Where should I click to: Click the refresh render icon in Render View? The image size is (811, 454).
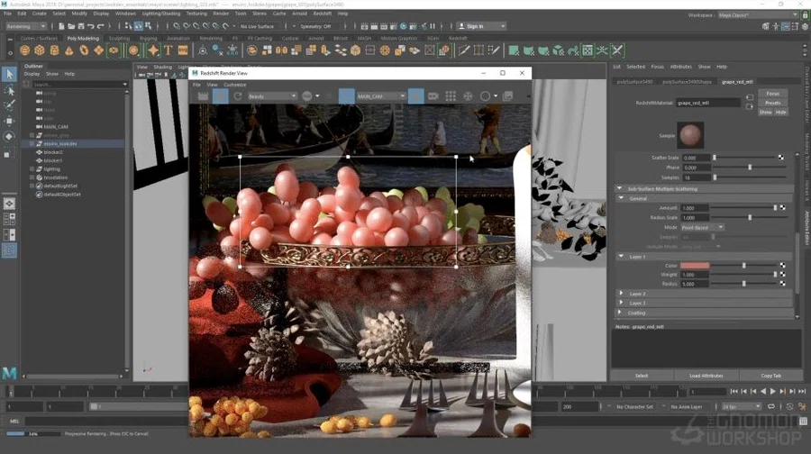[x=237, y=96]
